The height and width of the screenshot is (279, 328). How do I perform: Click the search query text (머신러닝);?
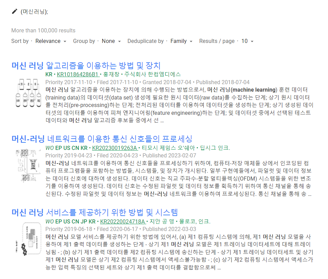click(x=34, y=12)
